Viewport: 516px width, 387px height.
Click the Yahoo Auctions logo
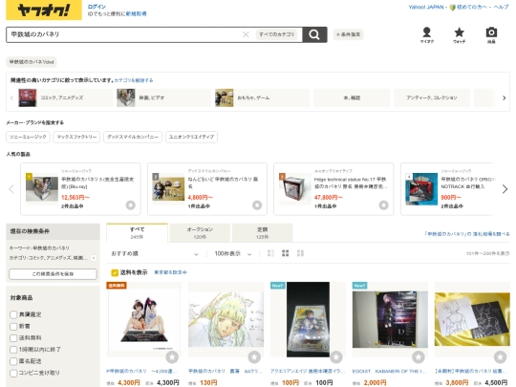(44, 10)
